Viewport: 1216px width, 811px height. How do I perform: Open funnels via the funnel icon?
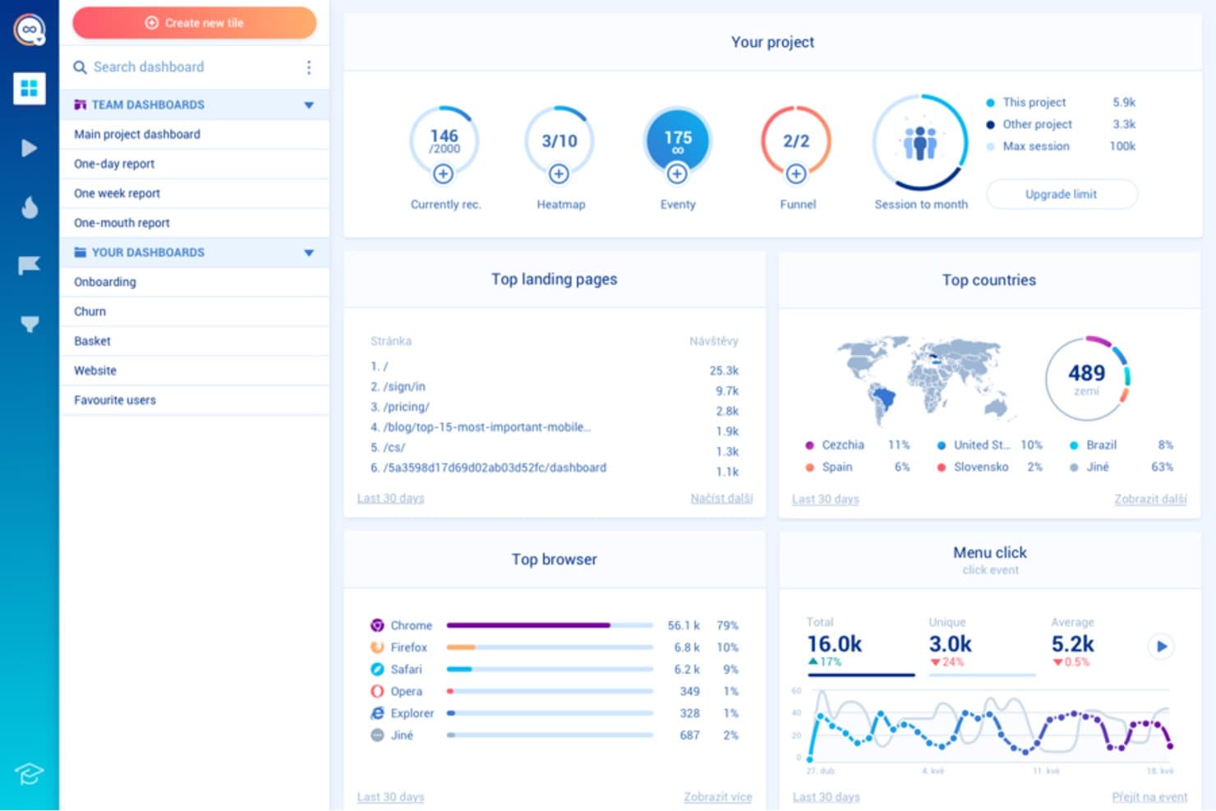tap(30, 324)
